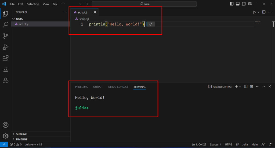Click the editor vertical scrollbar
Image resolution: width=275 pixels, height=148 pixels.
pos(273,24)
